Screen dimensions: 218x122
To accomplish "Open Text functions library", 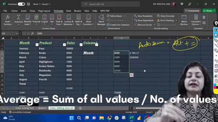I will point(52,20).
